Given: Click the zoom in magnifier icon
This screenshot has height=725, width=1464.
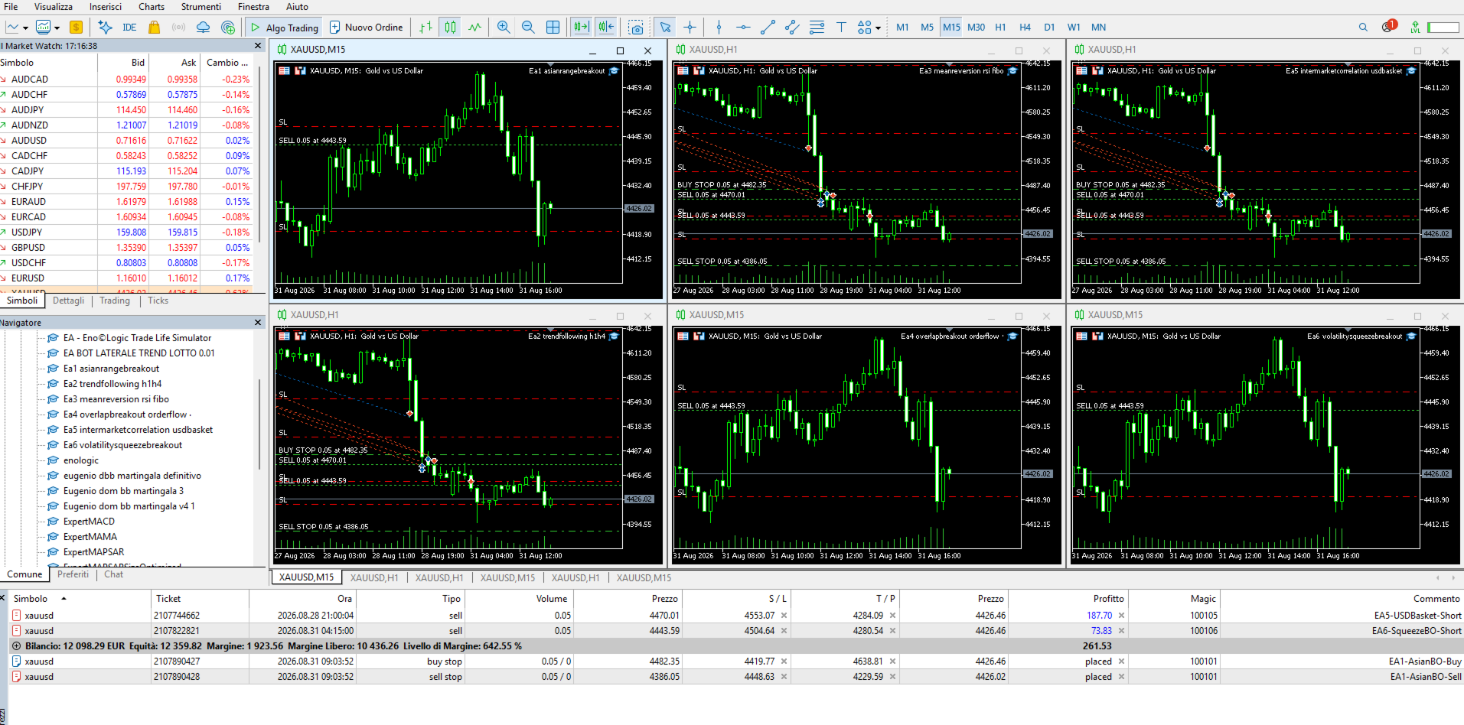Looking at the screenshot, I should coord(504,27).
